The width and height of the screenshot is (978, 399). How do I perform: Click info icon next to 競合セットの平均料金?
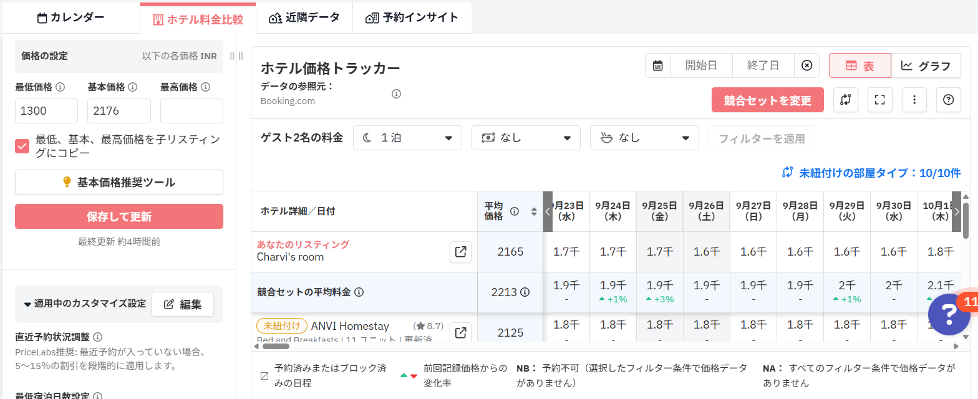click(359, 292)
